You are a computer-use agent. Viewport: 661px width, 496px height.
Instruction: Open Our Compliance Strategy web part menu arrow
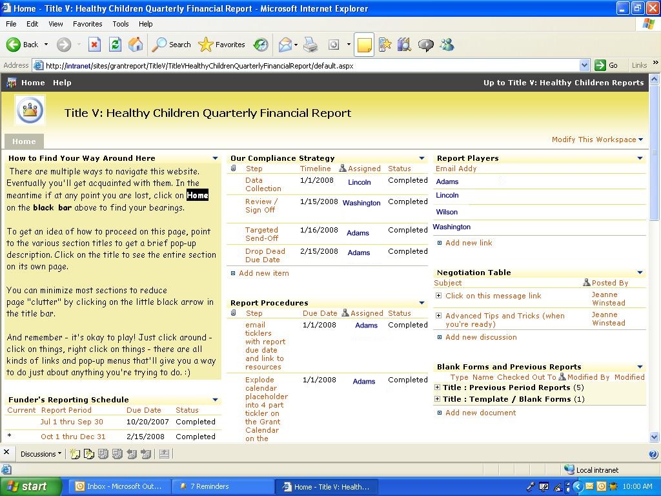tap(422, 159)
